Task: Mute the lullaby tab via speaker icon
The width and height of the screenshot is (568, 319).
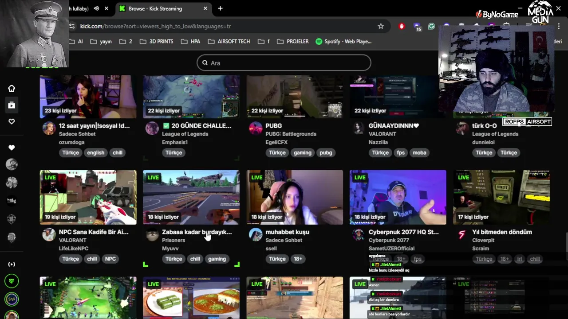Action: point(96,8)
